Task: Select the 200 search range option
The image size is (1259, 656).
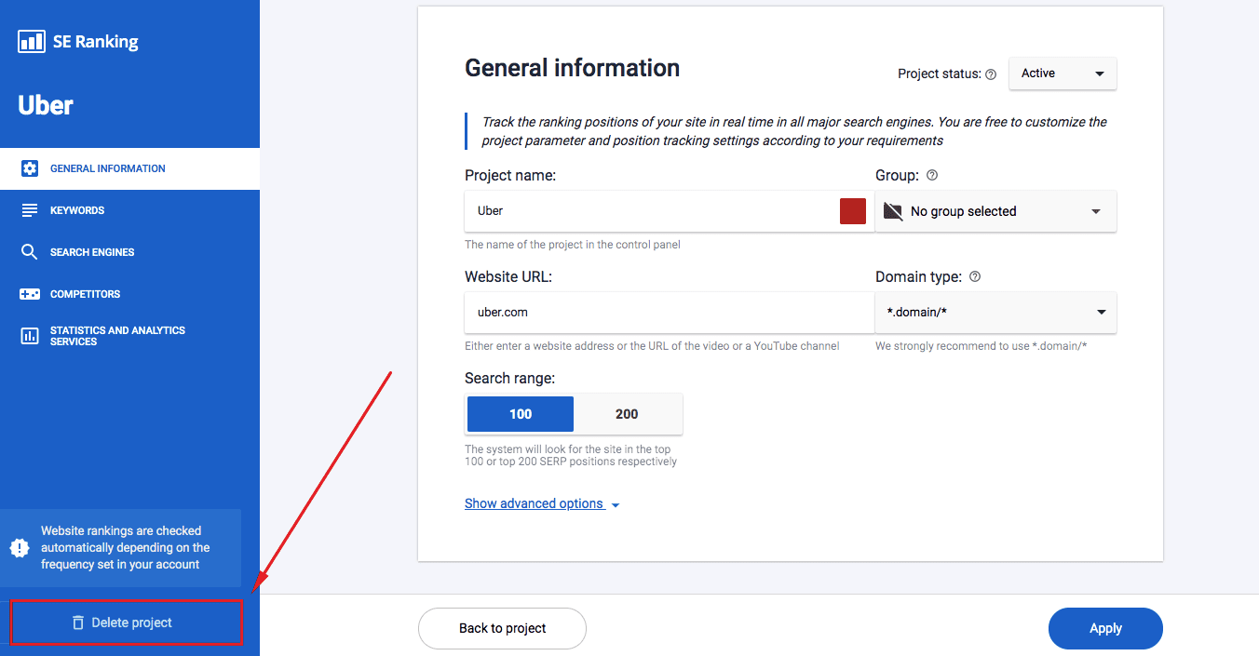Action: pos(628,414)
